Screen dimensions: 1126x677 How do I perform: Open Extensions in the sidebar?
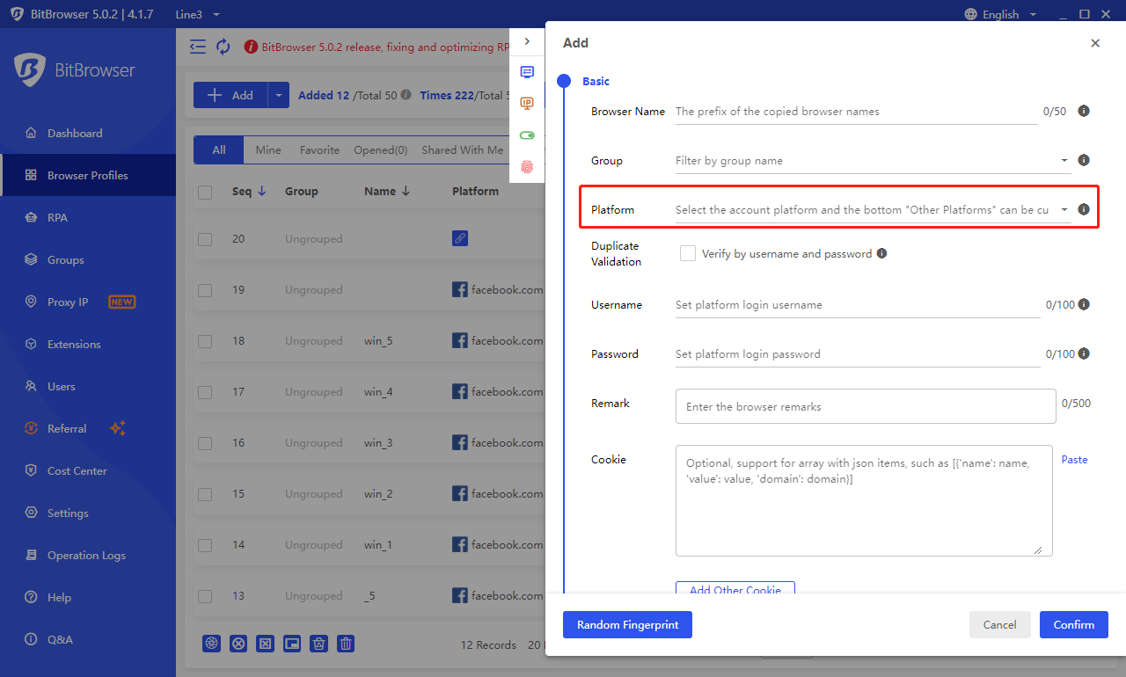click(x=88, y=345)
